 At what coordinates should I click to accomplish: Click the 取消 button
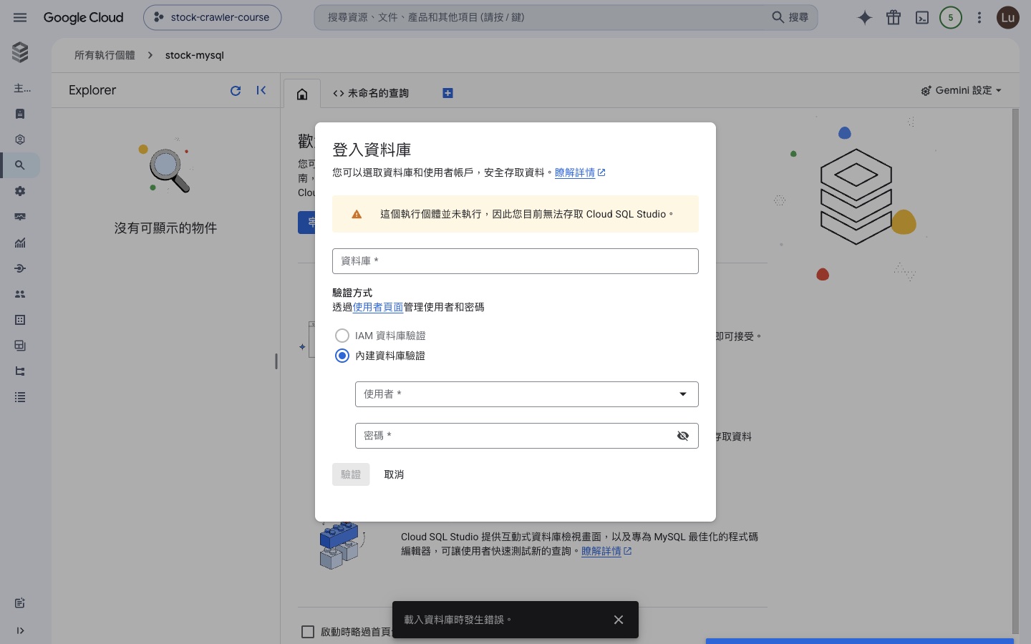[394, 474]
